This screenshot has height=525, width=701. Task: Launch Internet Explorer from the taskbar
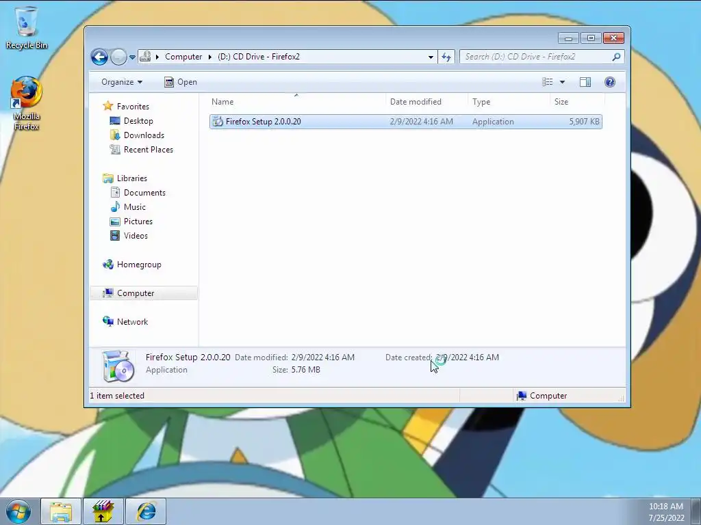(146, 511)
